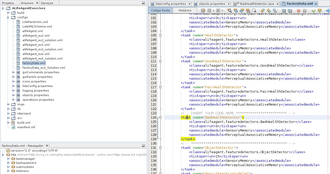The height and width of the screenshot is (174, 330).
Task: Select alifeAgent_ex3.xml in file tree
Action: pyautogui.click(x=36, y=45)
